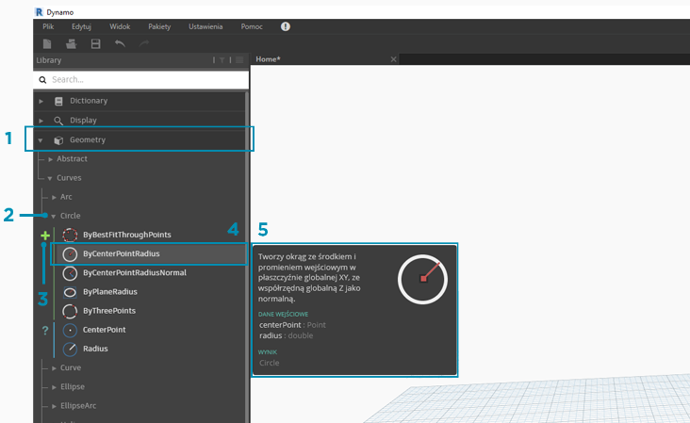The height and width of the screenshot is (423, 690).
Task: Click the green plus create-category icon
Action: (45, 236)
